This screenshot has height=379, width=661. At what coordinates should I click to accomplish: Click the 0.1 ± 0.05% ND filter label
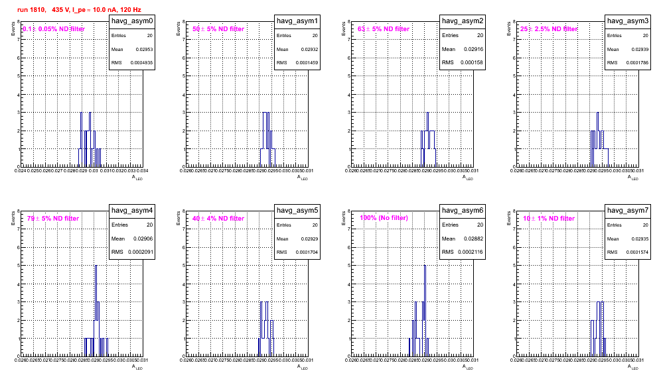[54, 29]
